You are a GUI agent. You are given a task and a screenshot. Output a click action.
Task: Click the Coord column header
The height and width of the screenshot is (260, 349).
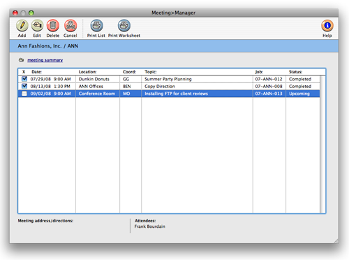click(129, 72)
